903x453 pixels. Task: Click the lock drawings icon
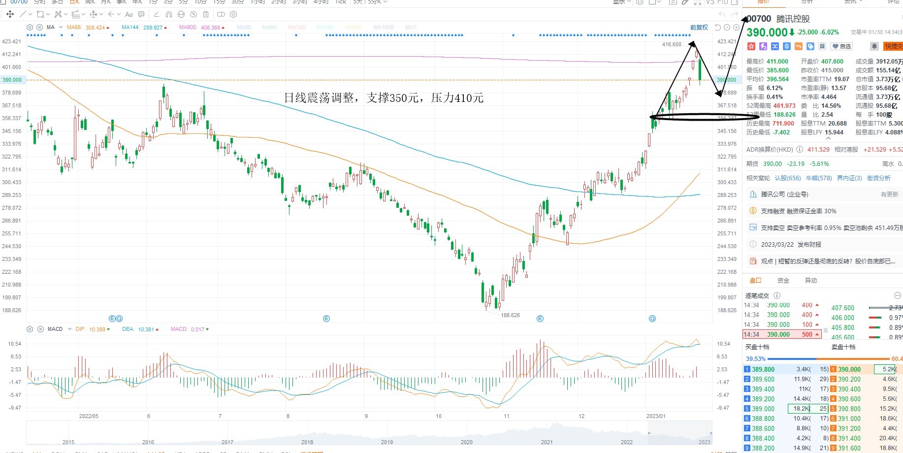(181, 14)
